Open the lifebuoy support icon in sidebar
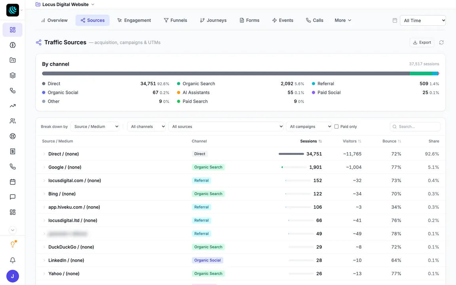Viewport: 456px width, 285px height. point(13,136)
